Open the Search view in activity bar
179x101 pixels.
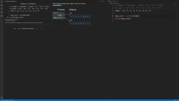coord(2,2)
